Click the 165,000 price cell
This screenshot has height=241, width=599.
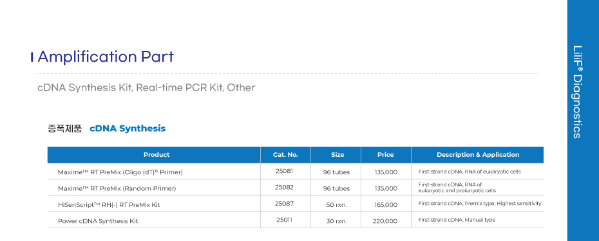tap(386, 205)
